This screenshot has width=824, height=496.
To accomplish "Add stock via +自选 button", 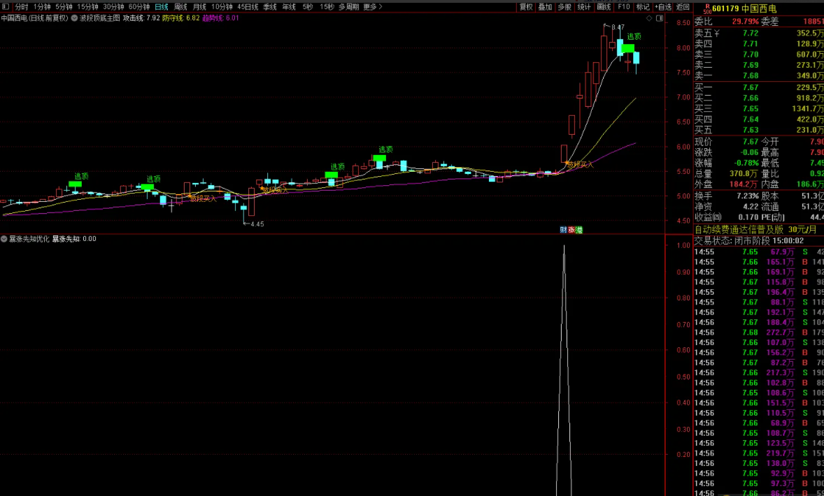I will tap(662, 7).
